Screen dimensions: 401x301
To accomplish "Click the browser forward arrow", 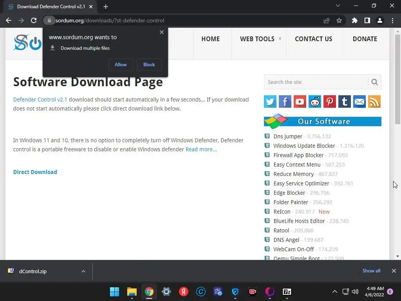I will click(x=21, y=20).
